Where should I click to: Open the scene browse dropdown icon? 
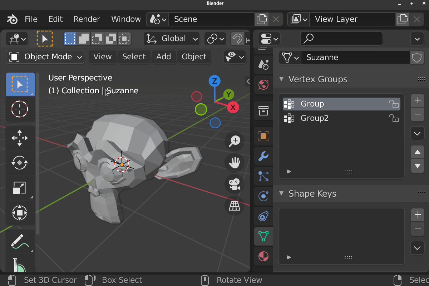click(x=158, y=19)
